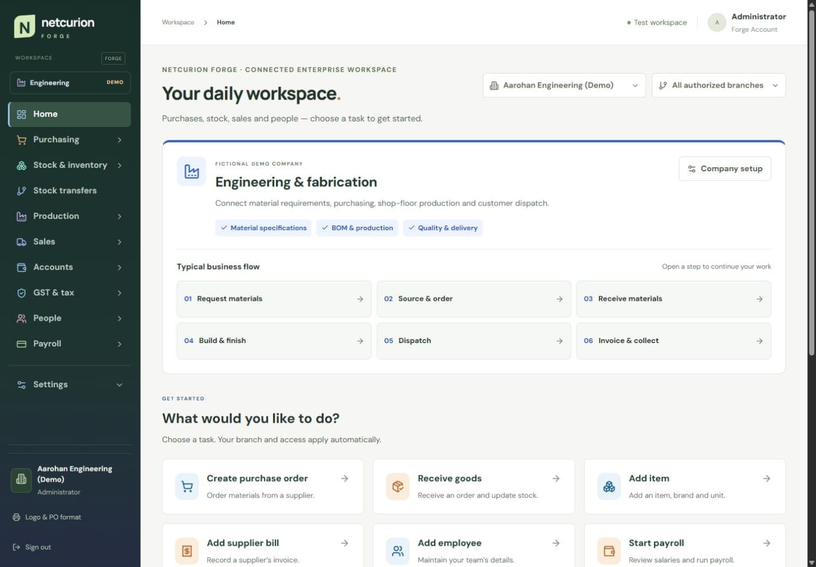Click the Stock & inventory boxes icon
This screenshot has height=567, width=816.
22,165
